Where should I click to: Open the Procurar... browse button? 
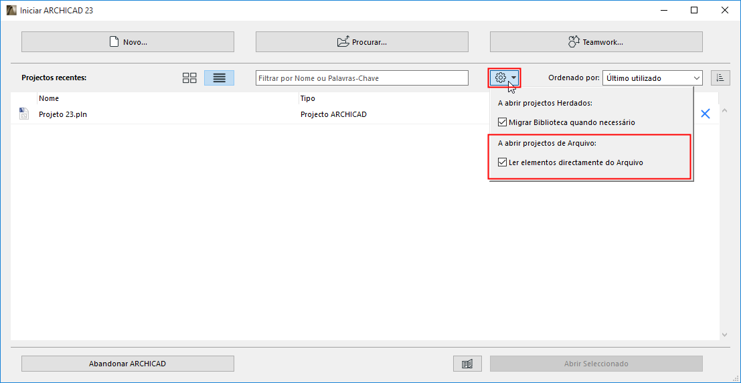pos(362,42)
